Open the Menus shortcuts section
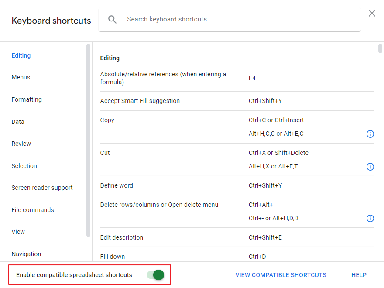The width and height of the screenshot is (384, 288). (x=21, y=77)
